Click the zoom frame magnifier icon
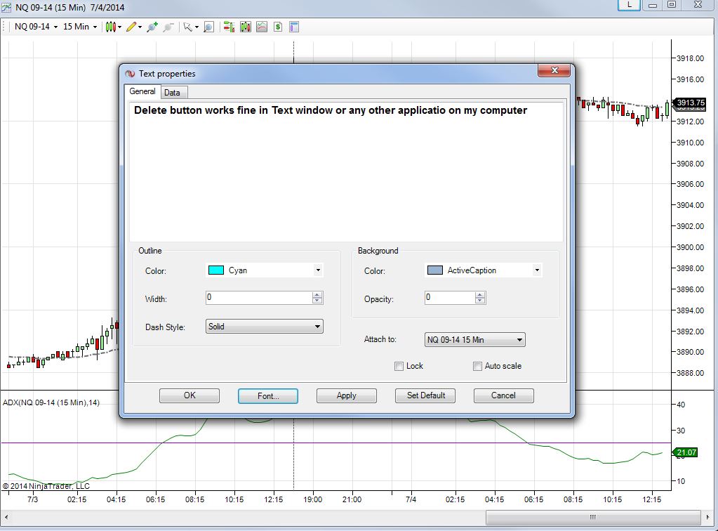The width and height of the screenshot is (718, 531). 209,27
